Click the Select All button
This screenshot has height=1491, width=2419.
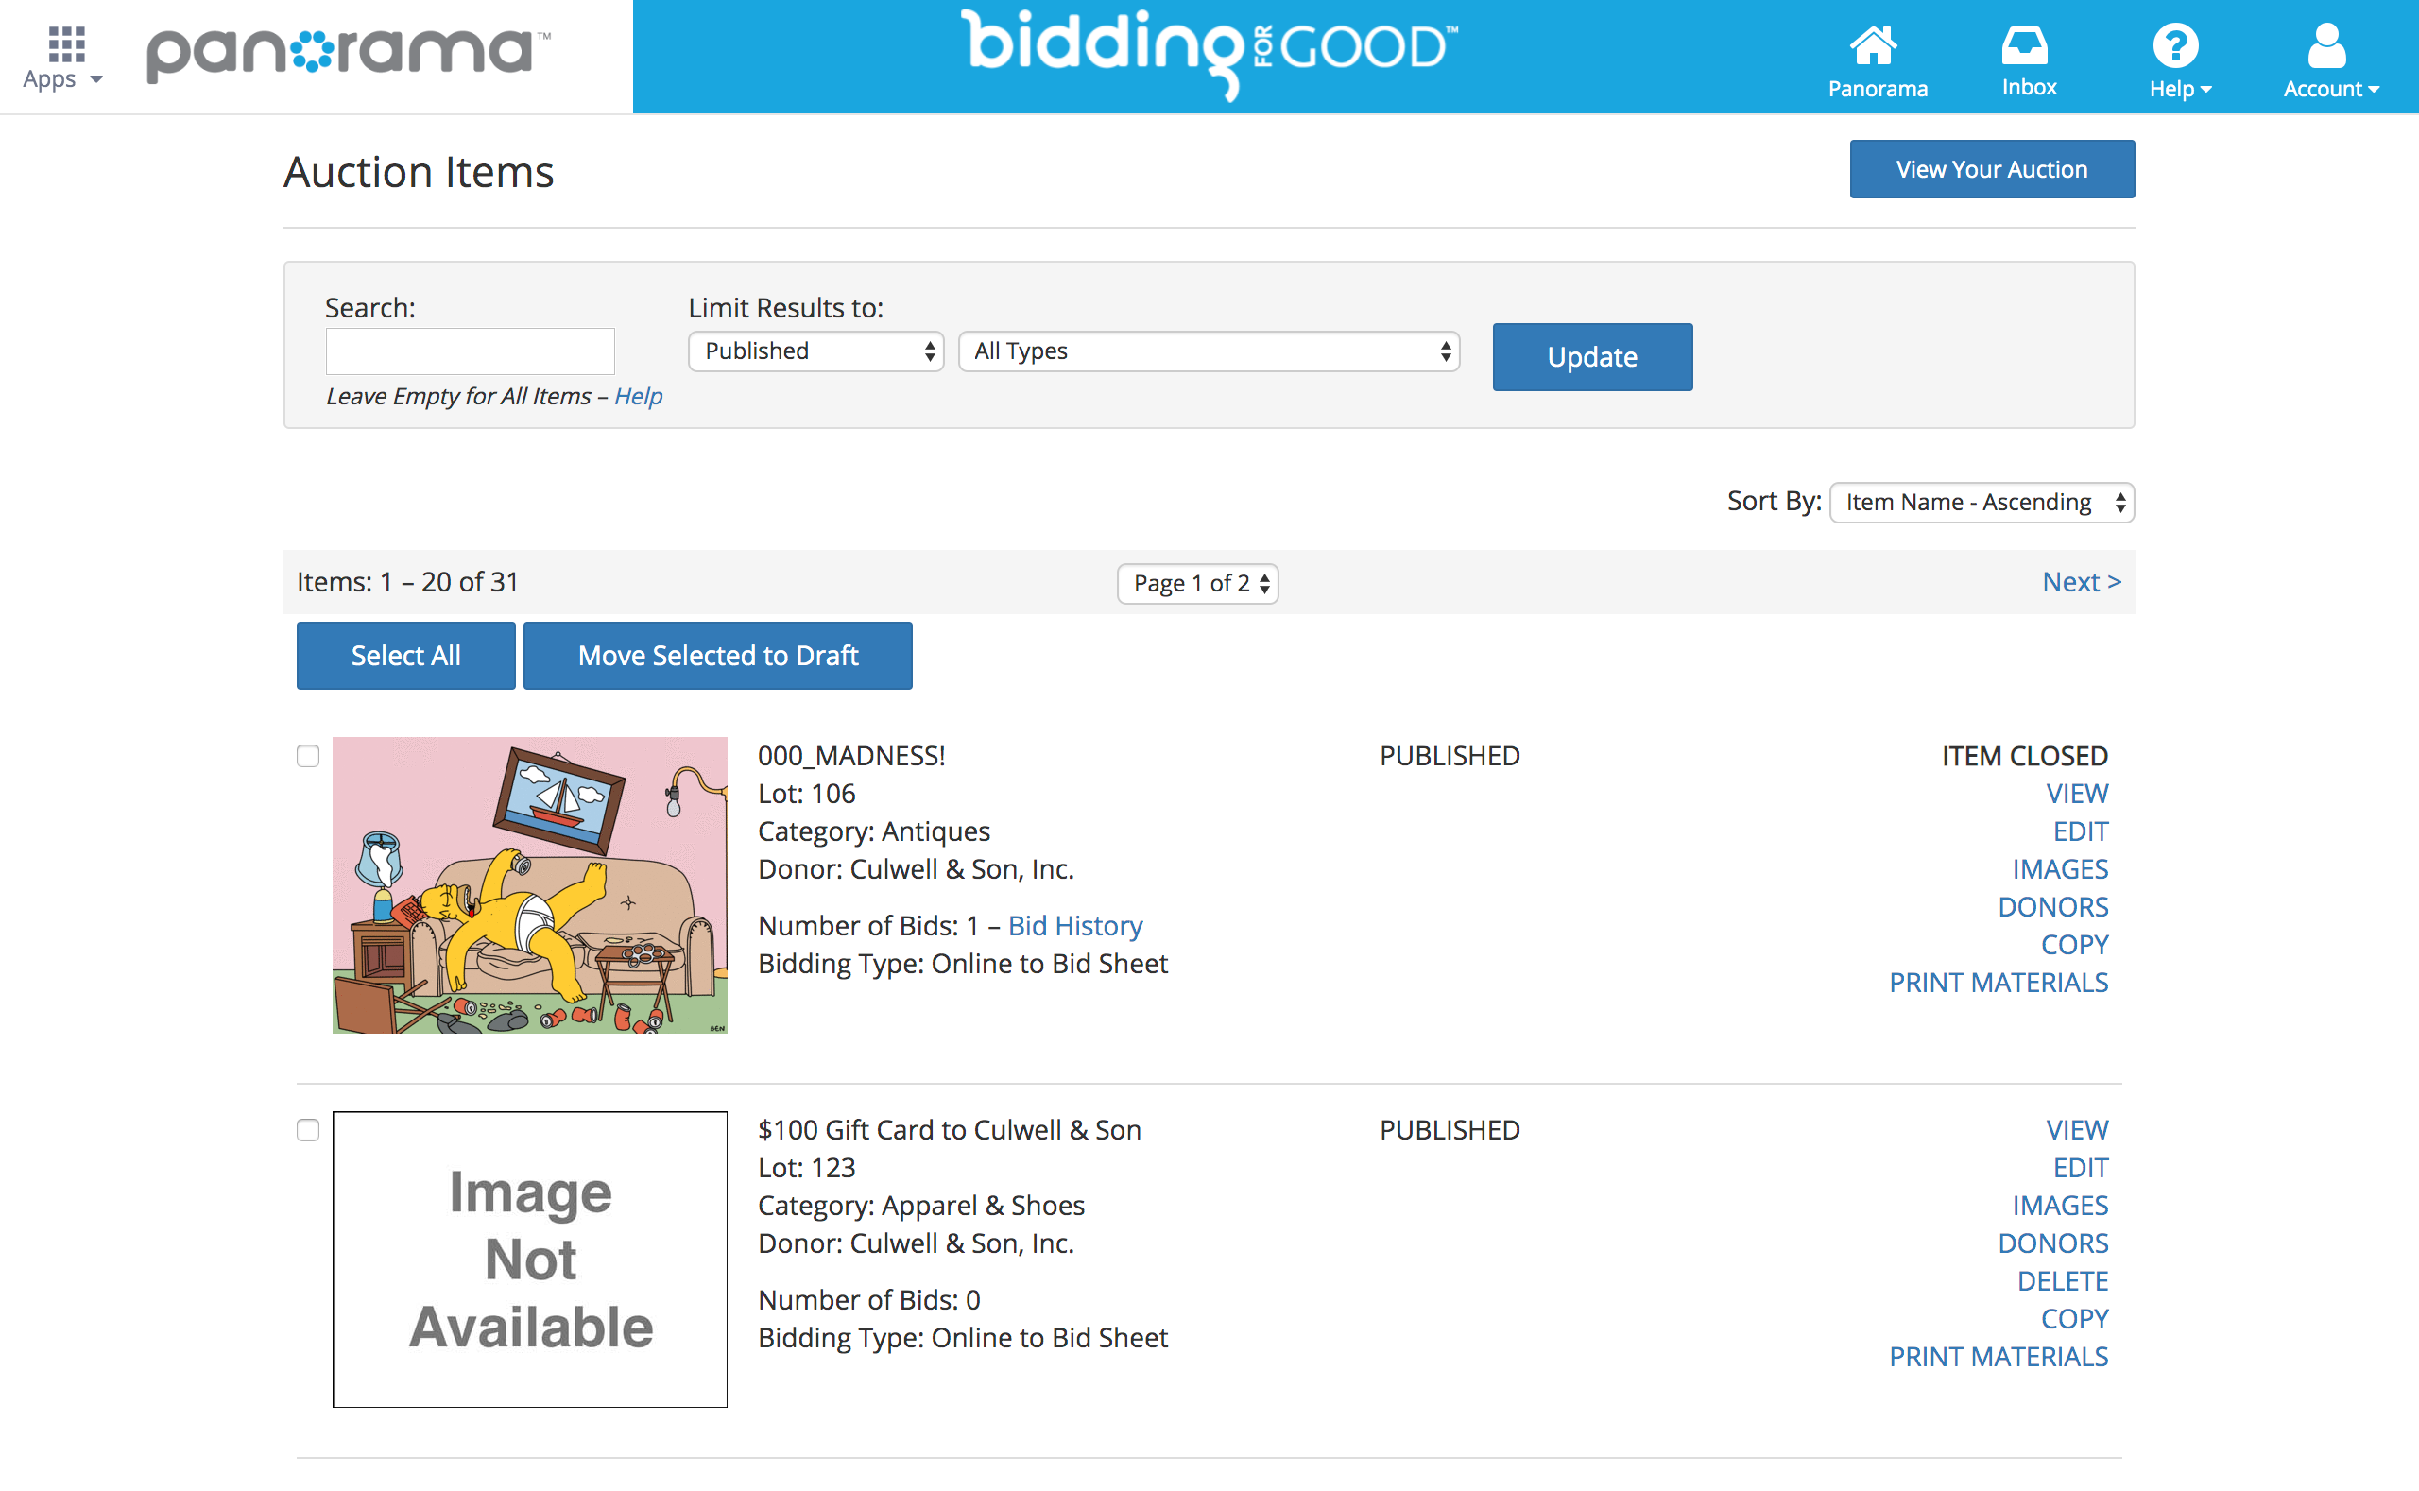pyautogui.click(x=405, y=656)
